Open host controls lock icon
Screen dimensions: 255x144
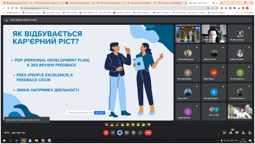coord(249,133)
